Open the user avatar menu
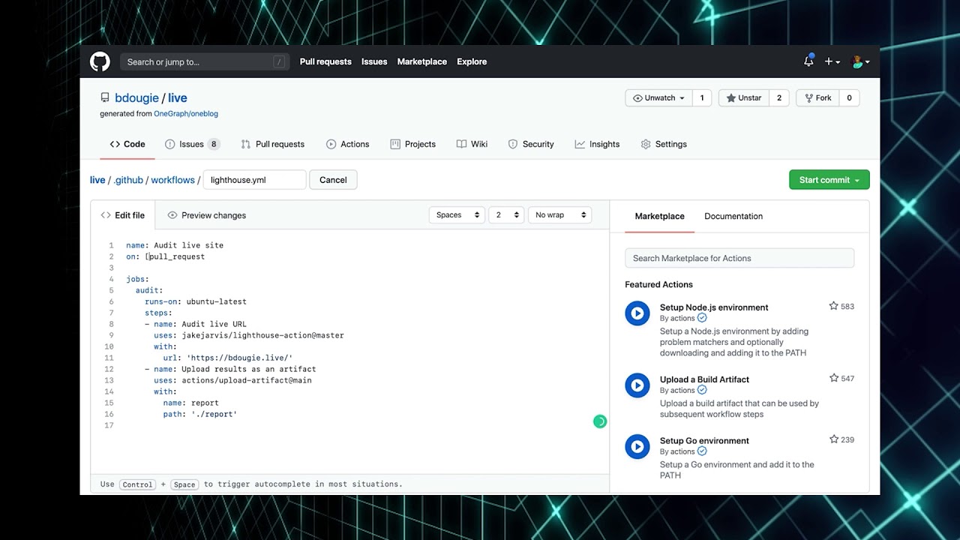 click(860, 61)
